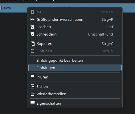This screenshot has width=135, height=114.
Task: Select the highlighted Einhängen entry
Action: click(75, 68)
